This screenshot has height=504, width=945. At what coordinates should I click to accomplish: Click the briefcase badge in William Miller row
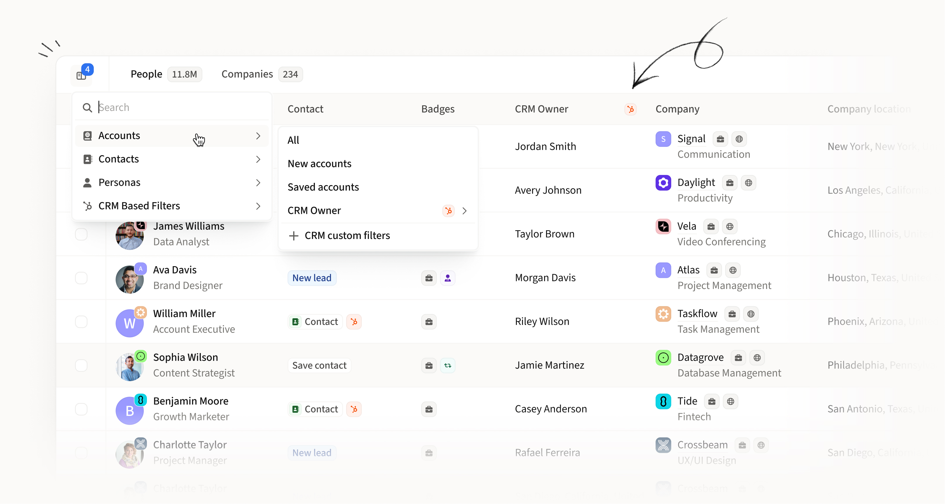click(x=429, y=322)
